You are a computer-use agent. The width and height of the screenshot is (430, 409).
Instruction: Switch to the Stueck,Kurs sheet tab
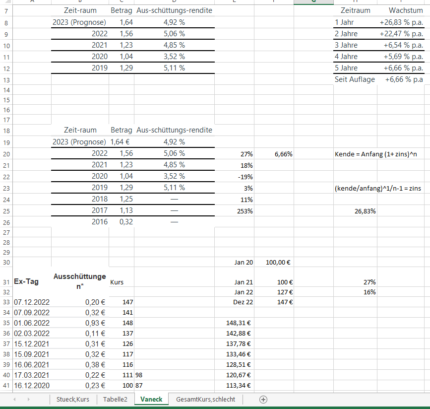(x=73, y=400)
